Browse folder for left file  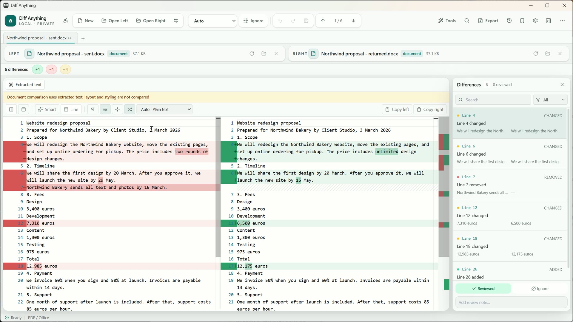click(x=264, y=54)
